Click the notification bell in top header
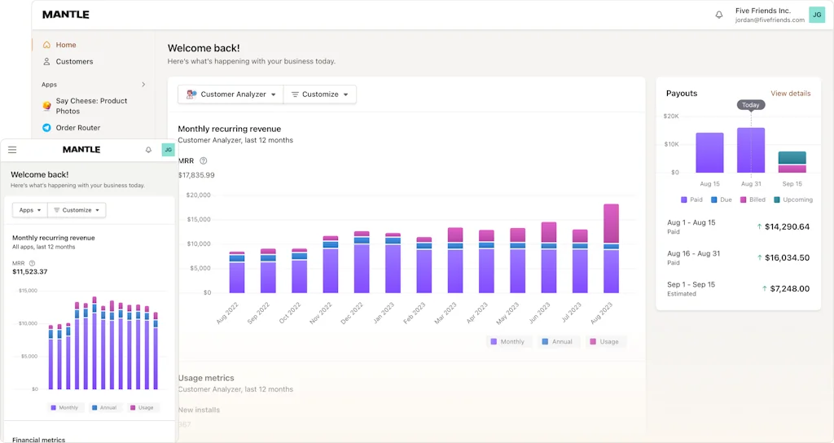The width and height of the screenshot is (834, 443). pos(719,15)
